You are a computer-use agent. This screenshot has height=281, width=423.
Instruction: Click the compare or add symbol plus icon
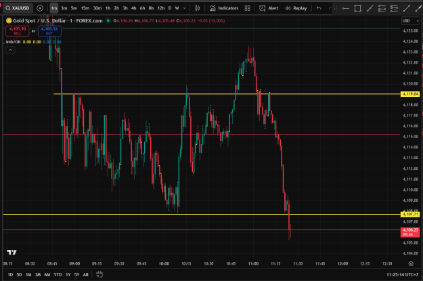[x=40, y=8]
